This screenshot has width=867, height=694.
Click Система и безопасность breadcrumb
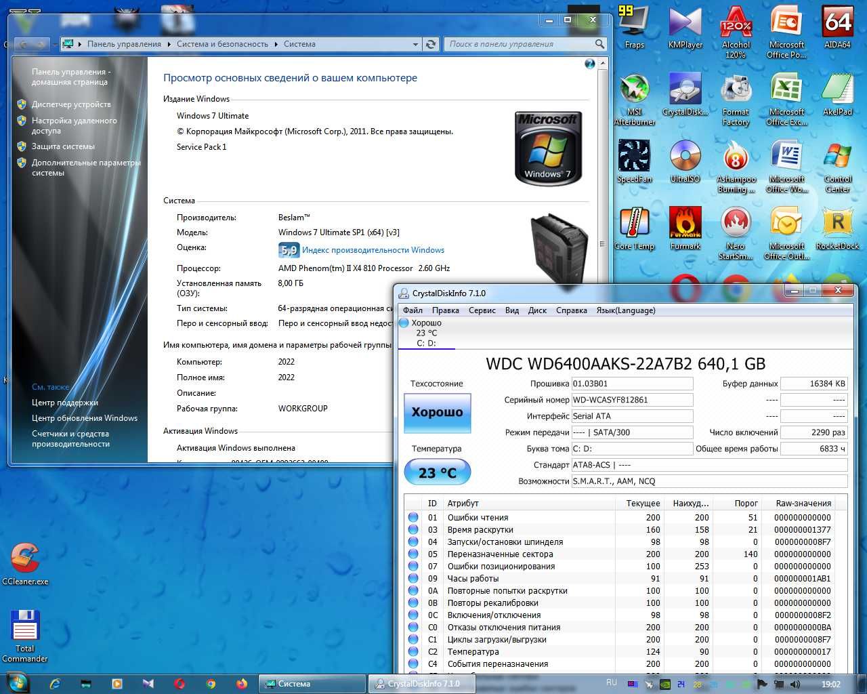tap(222, 44)
